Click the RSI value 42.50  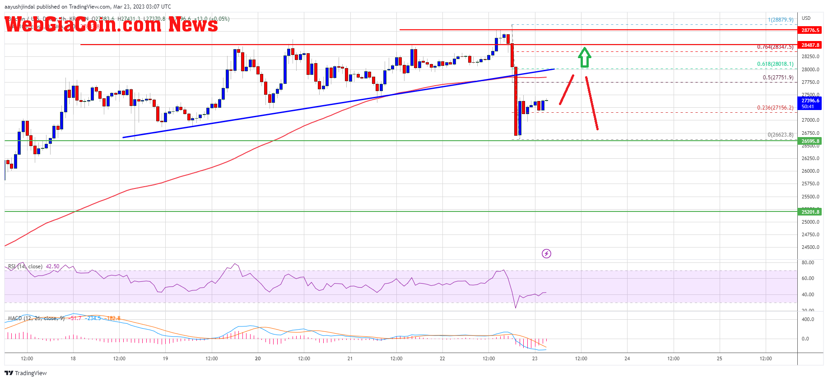53,266
